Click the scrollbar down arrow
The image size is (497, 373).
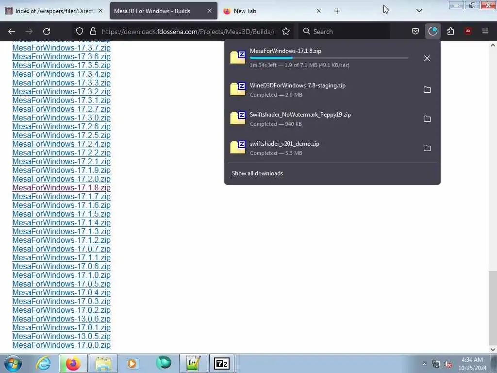tap(493, 349)
